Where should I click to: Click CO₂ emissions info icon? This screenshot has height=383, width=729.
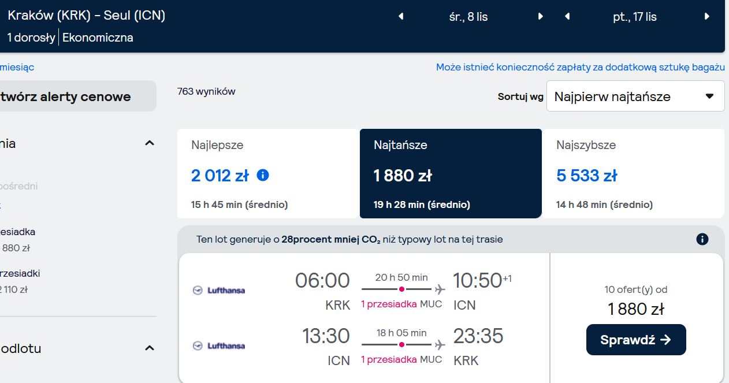[702, 239]
